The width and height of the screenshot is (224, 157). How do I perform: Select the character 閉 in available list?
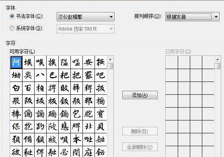76,152
